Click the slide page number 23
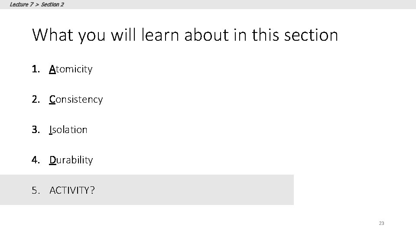 (x=381, y=223)
